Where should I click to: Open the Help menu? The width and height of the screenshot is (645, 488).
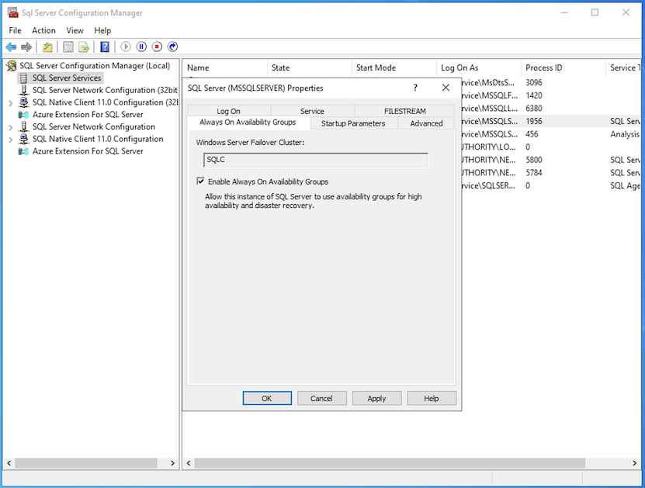[102, 30]
